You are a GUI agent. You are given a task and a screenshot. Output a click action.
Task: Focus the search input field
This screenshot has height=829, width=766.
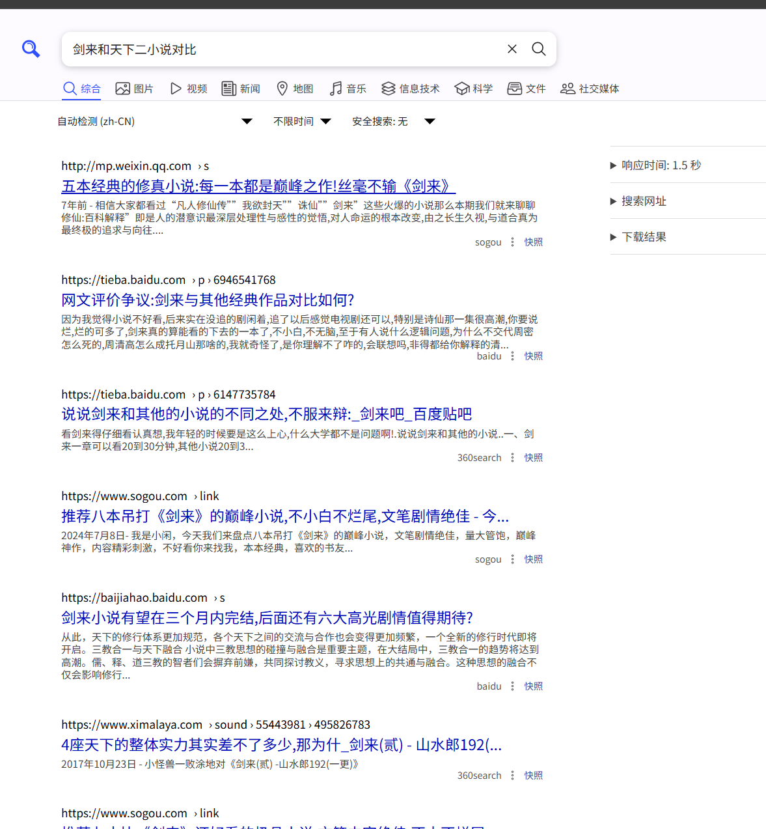(x=284, y=49)
